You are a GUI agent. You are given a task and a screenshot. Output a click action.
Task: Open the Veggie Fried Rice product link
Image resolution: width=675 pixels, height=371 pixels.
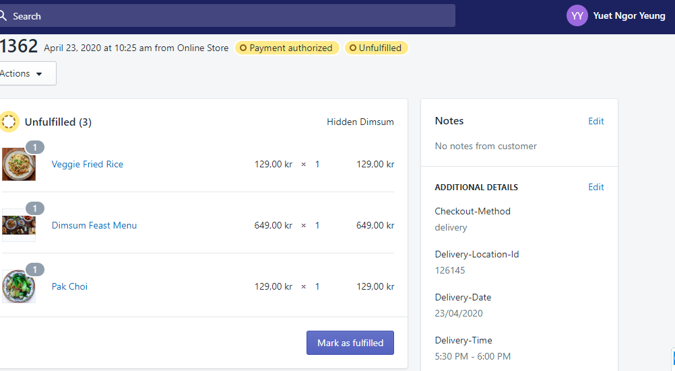pyautogui.click(x=88, y=165)
